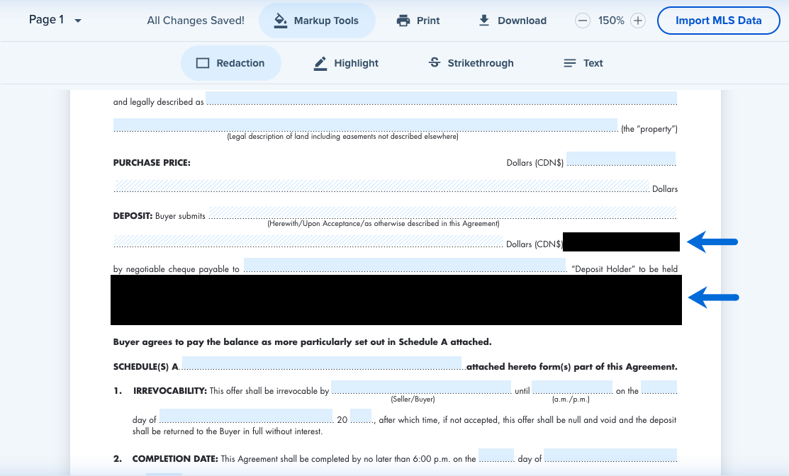The image size is (789, 476).
Task: Click completion date 'day of' month field
Action: coord(610,455)
